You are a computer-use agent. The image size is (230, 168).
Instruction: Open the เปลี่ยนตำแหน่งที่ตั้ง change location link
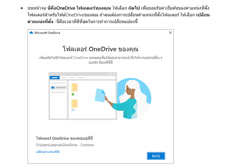point(48,152)
